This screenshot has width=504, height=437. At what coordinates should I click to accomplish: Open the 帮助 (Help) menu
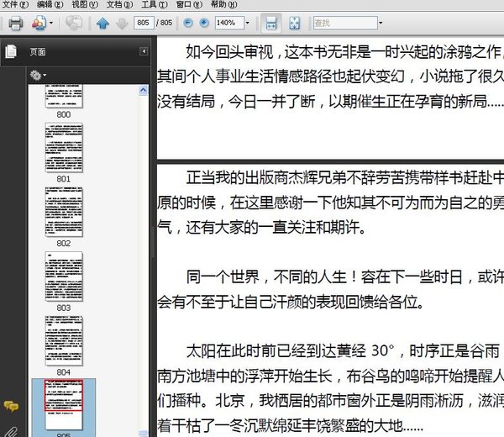(223, 4)
